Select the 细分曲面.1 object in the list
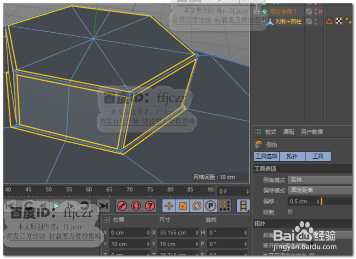Viewport: 356px width, 259px height. click(x=283, y=12)
